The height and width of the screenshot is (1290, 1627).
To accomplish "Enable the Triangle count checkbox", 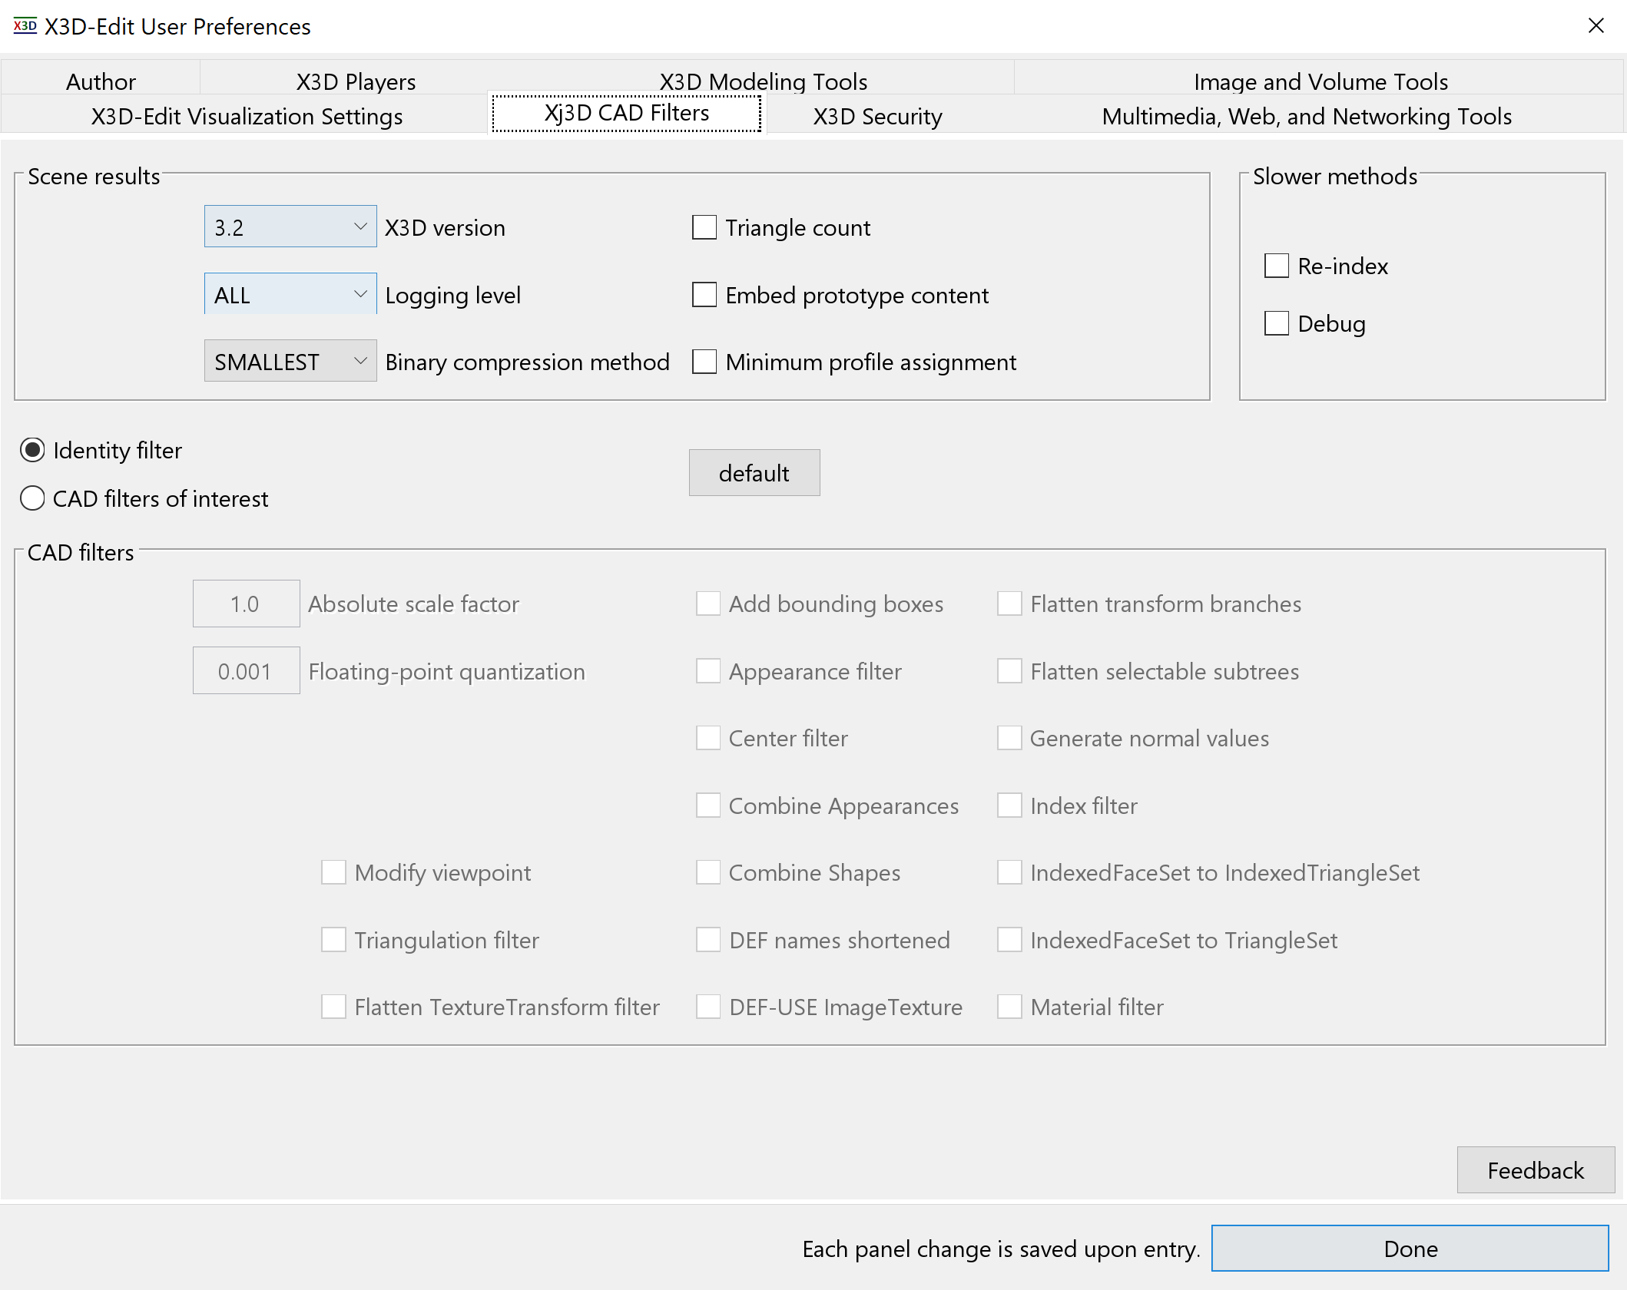I will (704, 227).
